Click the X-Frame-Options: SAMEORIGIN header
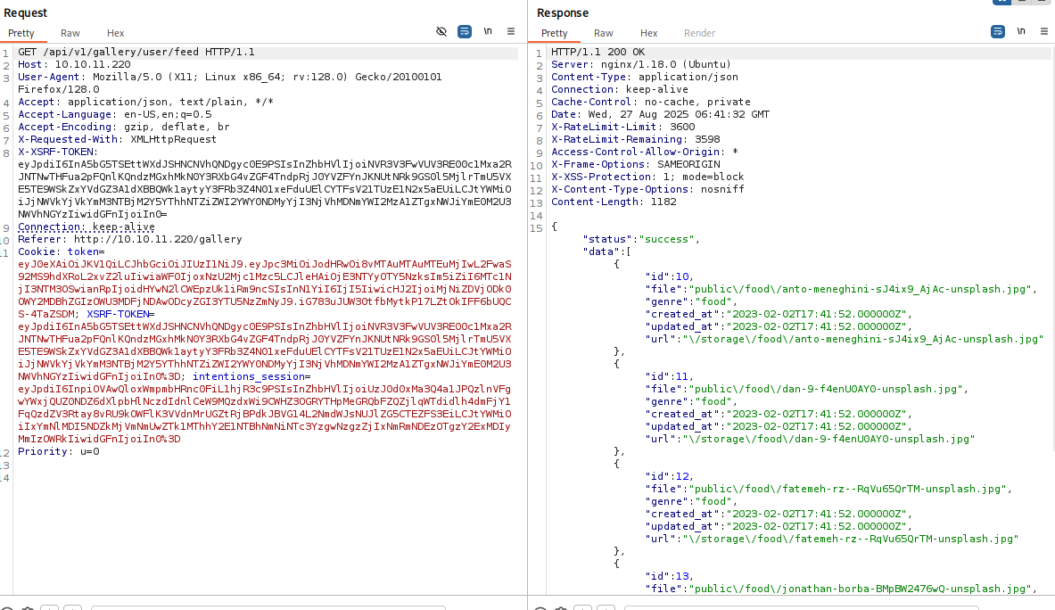This screenshot has width=1055, height=610. 635,164
